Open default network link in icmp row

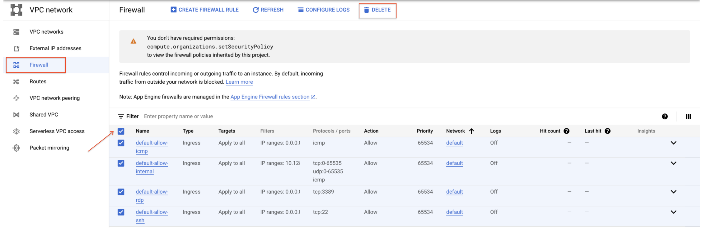click(454, 143)
